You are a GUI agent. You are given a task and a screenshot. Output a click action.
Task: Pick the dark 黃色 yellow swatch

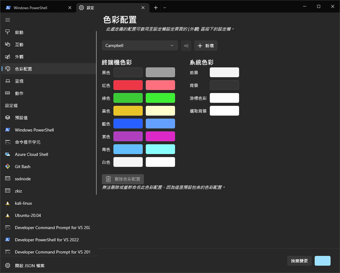128,111
